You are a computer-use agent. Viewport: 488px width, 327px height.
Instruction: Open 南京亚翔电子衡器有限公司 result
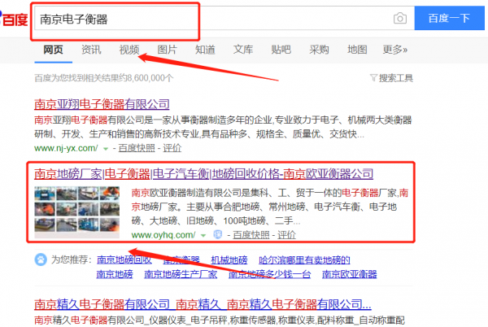[x=102, y=104]
